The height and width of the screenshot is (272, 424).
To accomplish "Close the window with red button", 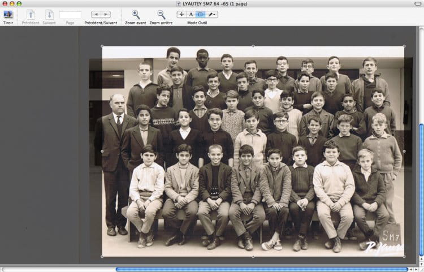I will (4, 3).
